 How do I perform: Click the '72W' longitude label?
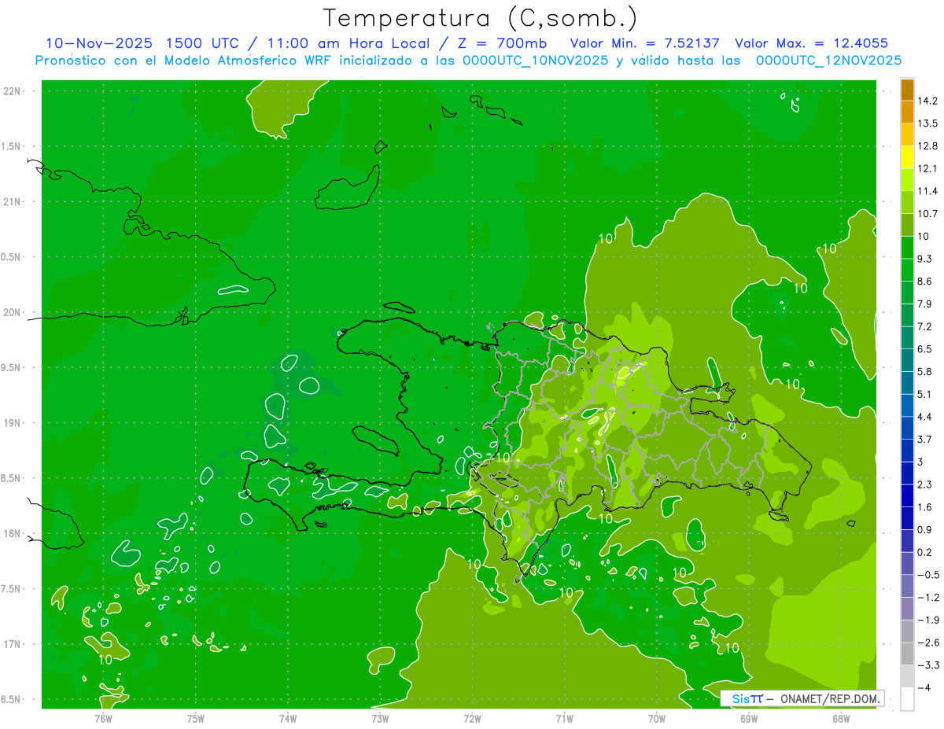coord(472,718)
